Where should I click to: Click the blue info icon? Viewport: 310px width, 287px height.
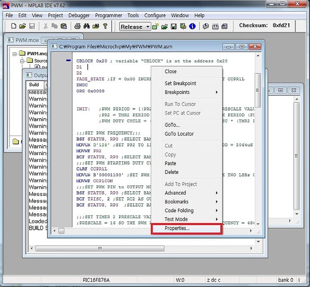coord(192,26)
